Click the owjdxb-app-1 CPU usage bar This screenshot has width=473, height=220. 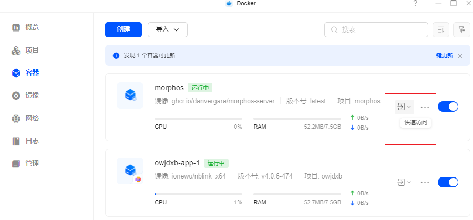click(x=199, y=194)
